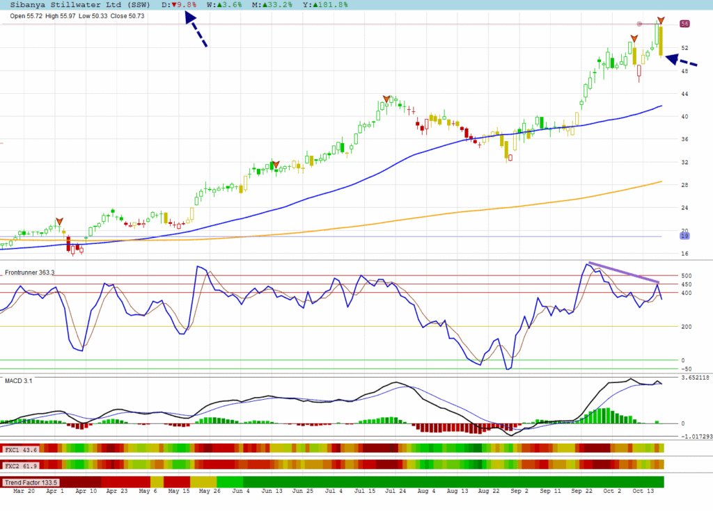Screen dimensions: 713x511
Task: Click the blue 19 price tag on the right axis
Action: point(684,236)
